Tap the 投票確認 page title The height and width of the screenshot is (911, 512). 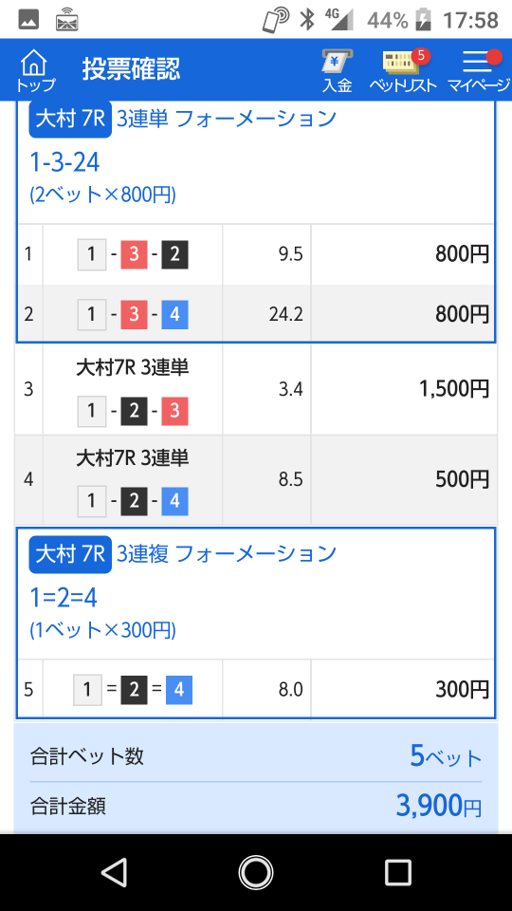point(131,69)
